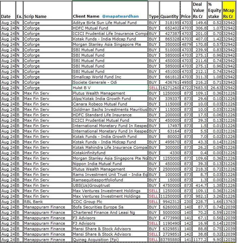Screen dimensions: 237x243
Task: Click the Date column header
Action: (8, 11)
